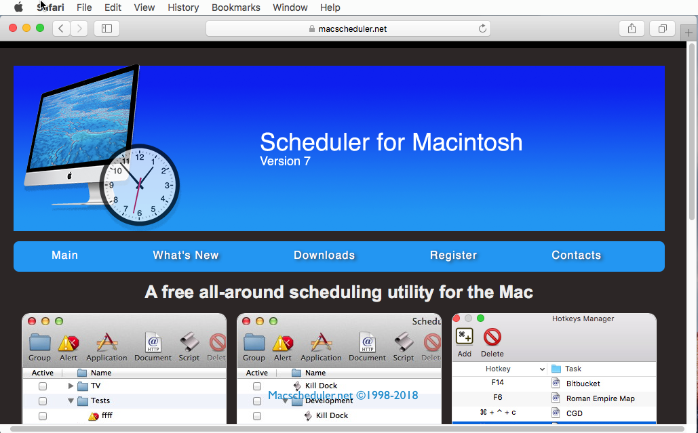Toggle Active checkbox for first Kill Dock row
This screenshot has width=698, height=433.
pos(257,386)
